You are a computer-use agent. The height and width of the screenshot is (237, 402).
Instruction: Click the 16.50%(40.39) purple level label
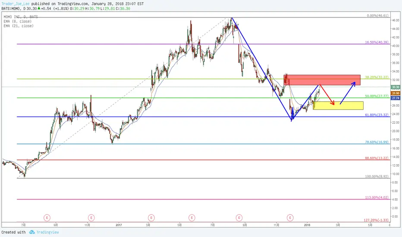377,42
